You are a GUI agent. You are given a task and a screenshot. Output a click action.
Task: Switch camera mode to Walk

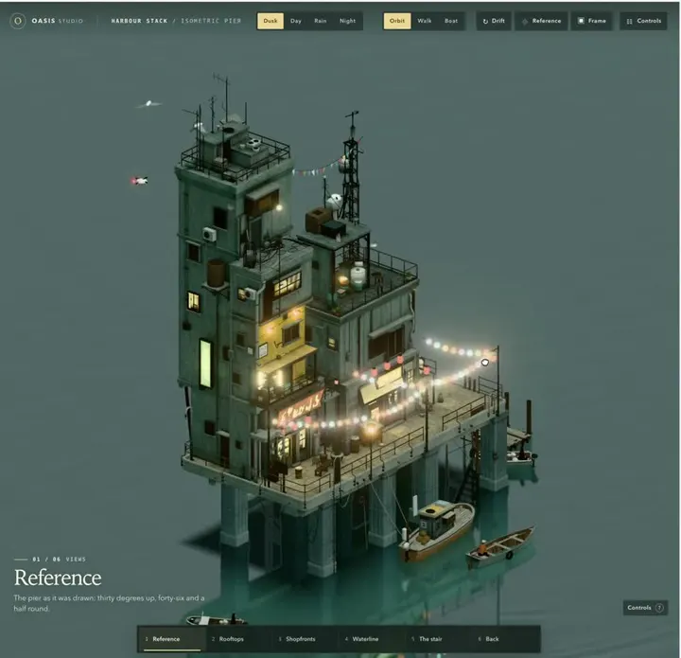click(x=425, y=21)
